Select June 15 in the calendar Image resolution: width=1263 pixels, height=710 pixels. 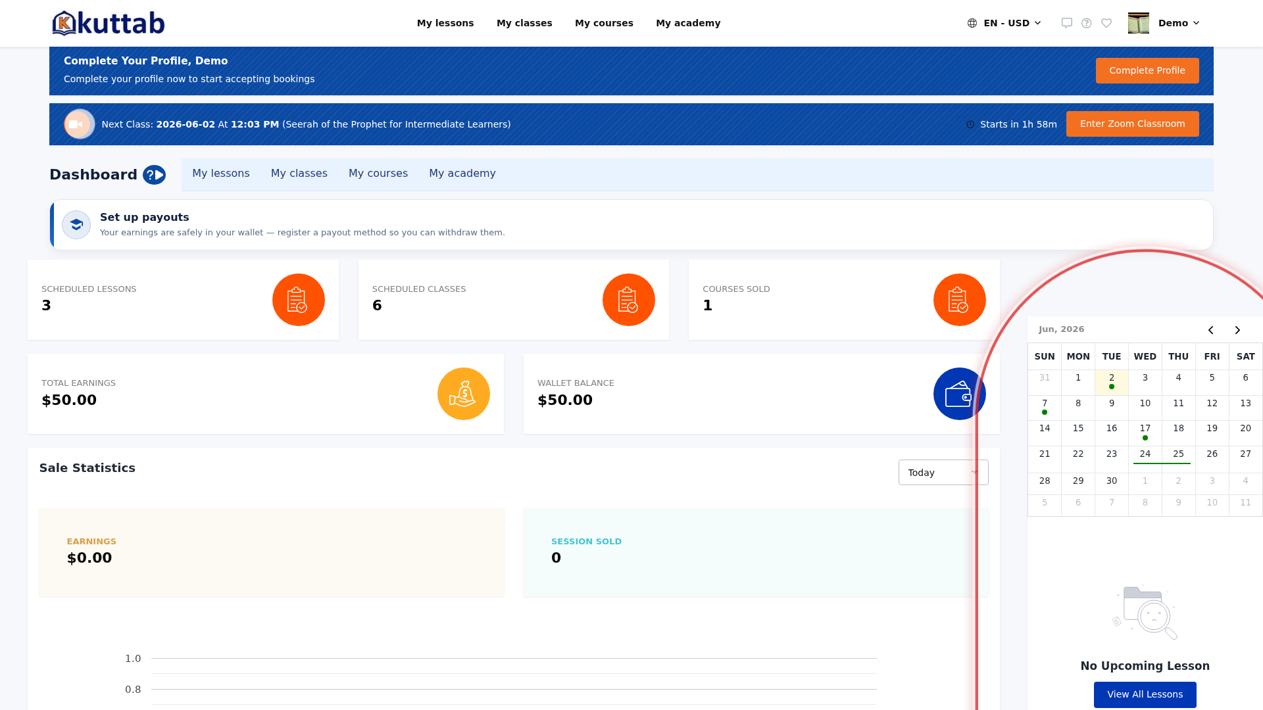1078,433
